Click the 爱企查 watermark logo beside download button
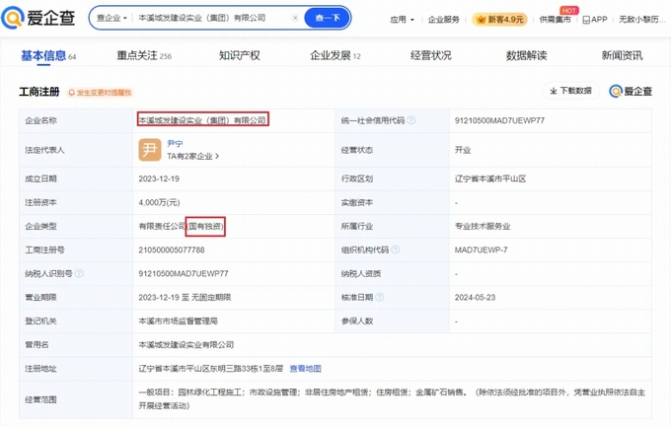Image resolution: width=671 pixels, height=427 pixels. 631,91
